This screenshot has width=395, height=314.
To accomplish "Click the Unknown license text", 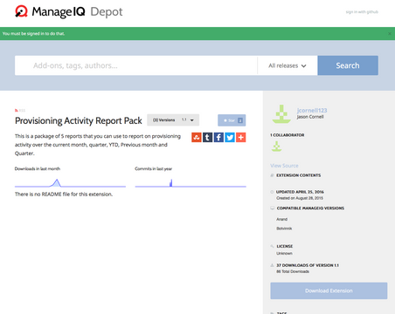I will (x=284, y=253).
